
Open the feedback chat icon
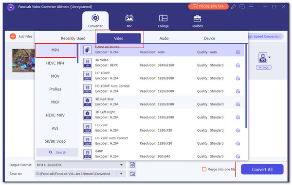[242, 7]
